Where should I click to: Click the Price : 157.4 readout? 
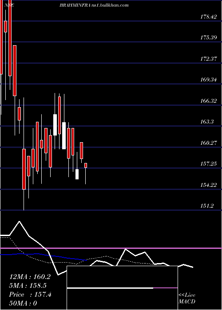tap(30, 294)
